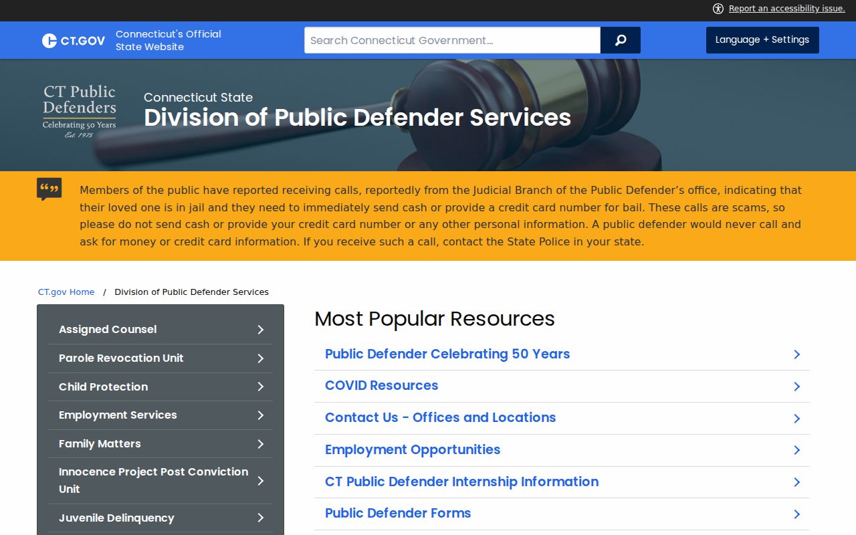The height and width of the screenshot is (535, 856).
Task: Click Division of Public Defender Services heading
Action: (x=358, y=118)
